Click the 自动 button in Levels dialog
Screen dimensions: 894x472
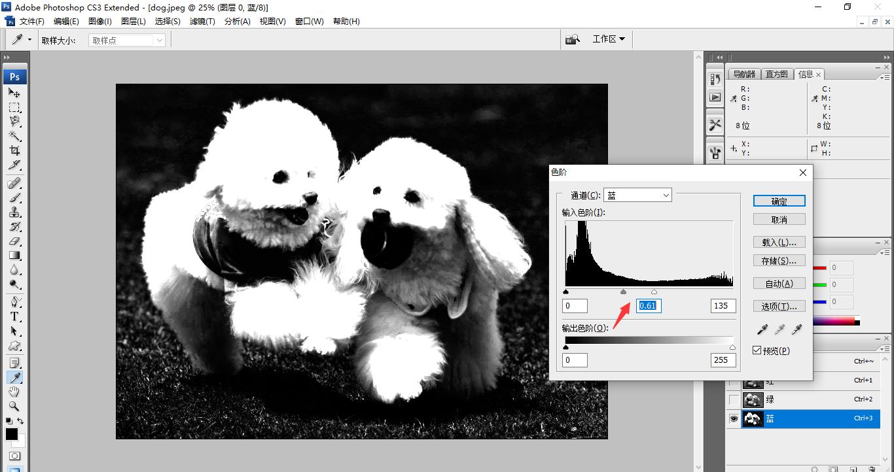779,283
